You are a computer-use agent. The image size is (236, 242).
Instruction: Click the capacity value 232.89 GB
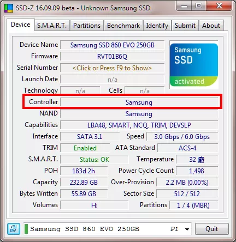(84, 183)
